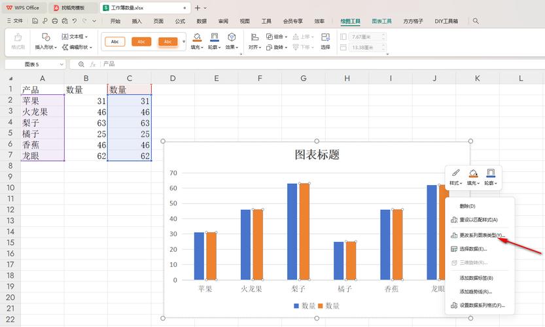The height and width of the screenshot is (327, 545).
Task: Click the Style (样式) brush icon in the mini toolbar
Action: pos(455,173)
